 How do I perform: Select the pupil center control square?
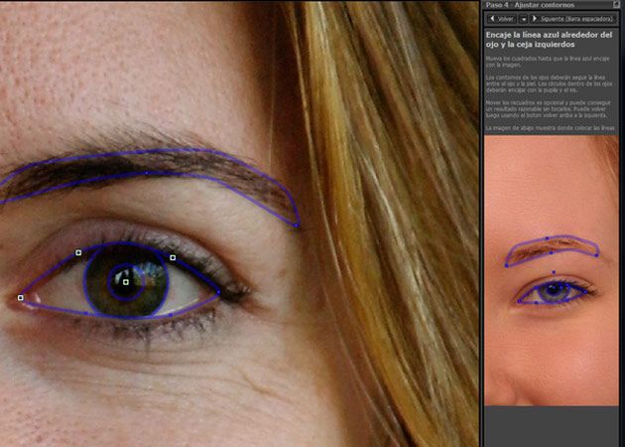pyautogui.click(x=126, y=282)
